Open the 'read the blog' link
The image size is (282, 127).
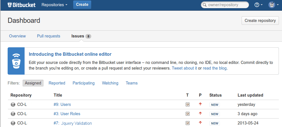(x=215, y=68)
